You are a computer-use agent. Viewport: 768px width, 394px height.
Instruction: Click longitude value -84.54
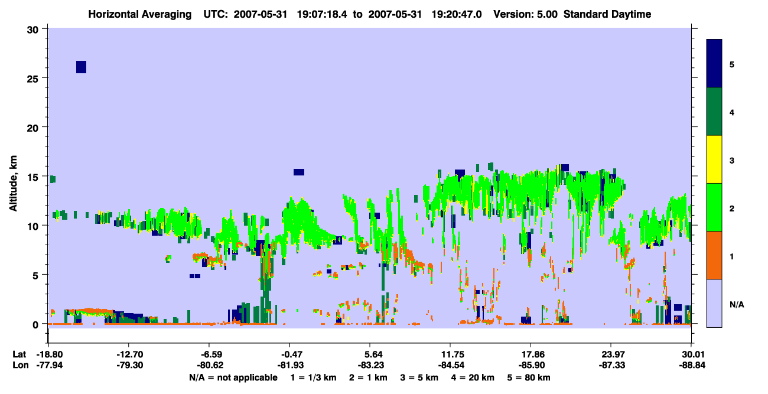click(450, 365)
